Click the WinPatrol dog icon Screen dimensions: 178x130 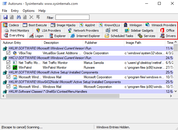(x=15, y=68)
